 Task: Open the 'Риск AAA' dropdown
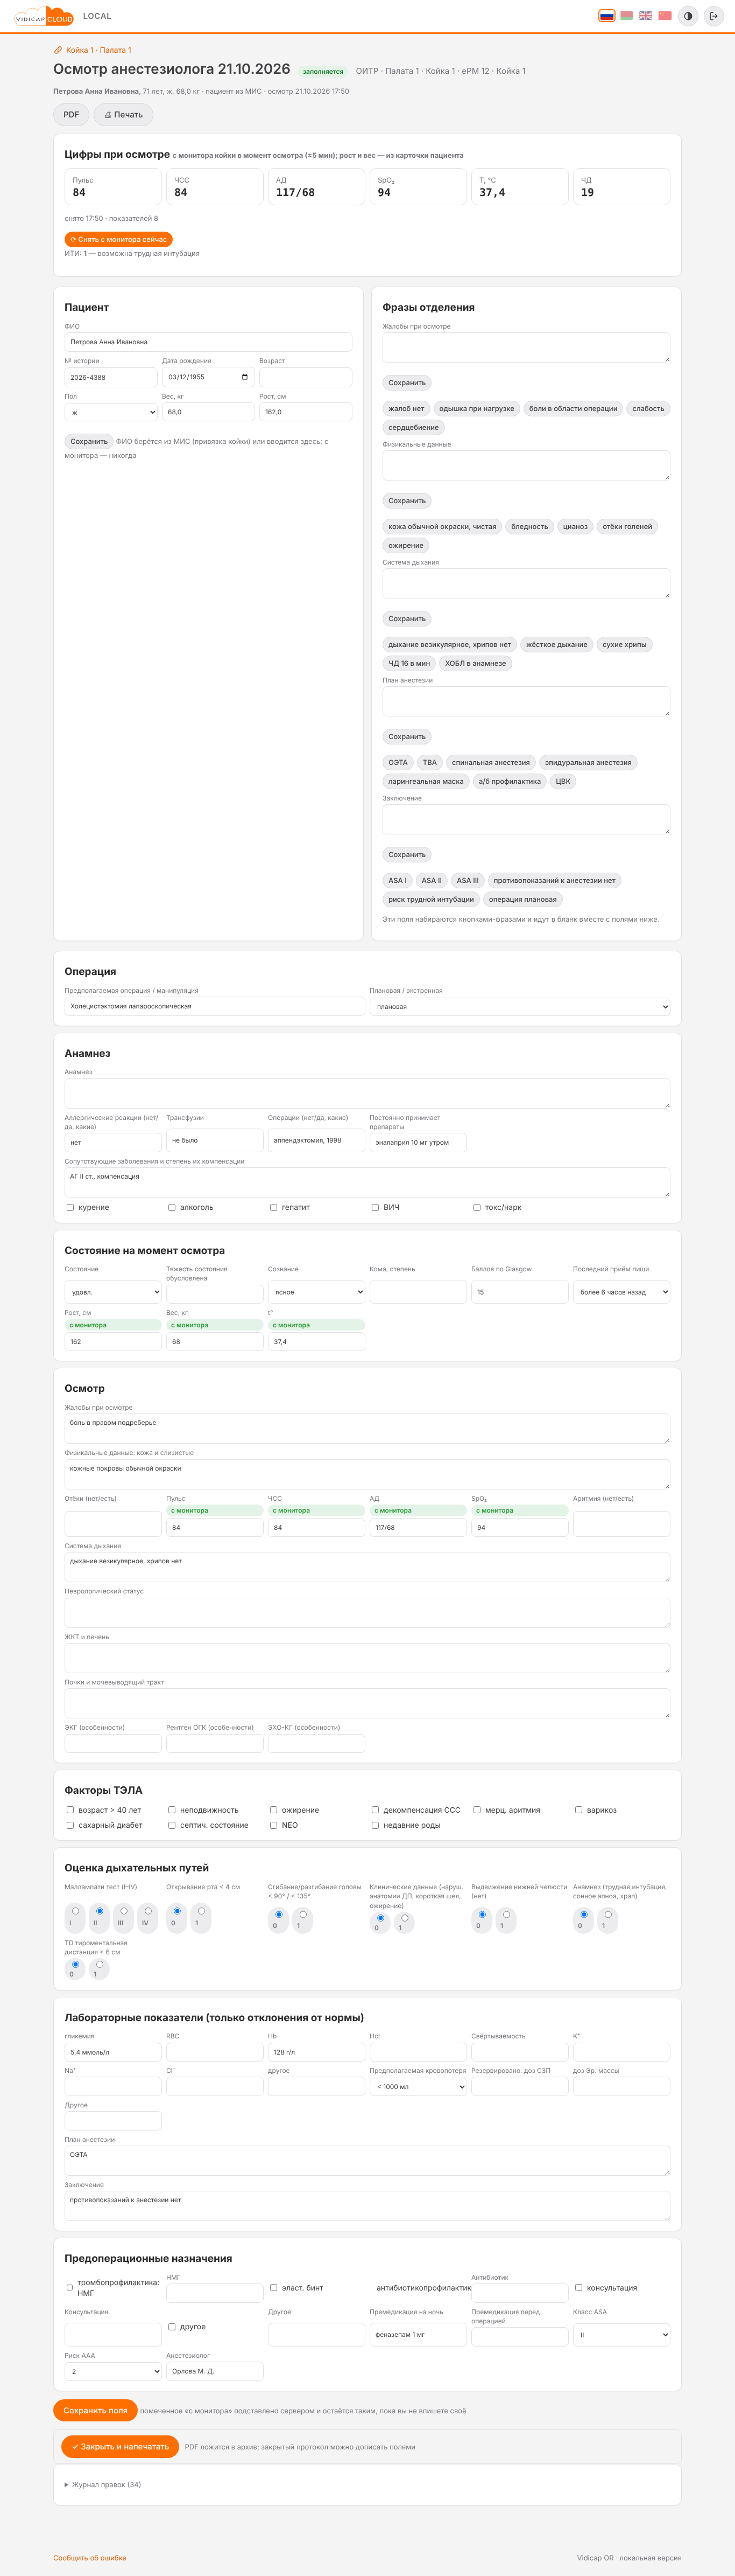point(113,2371)
